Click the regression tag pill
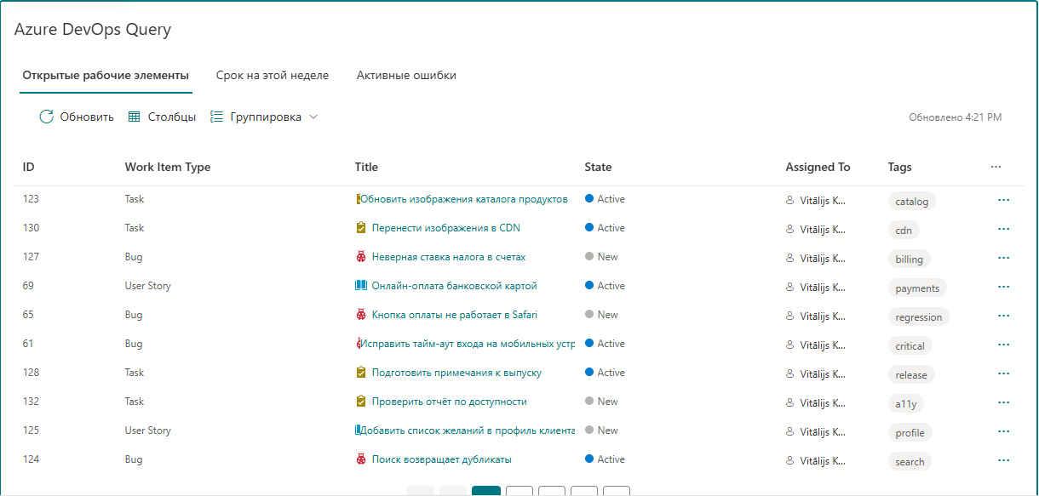The width and height of the screenshot is (1039, 496). [x=919, y=317]
